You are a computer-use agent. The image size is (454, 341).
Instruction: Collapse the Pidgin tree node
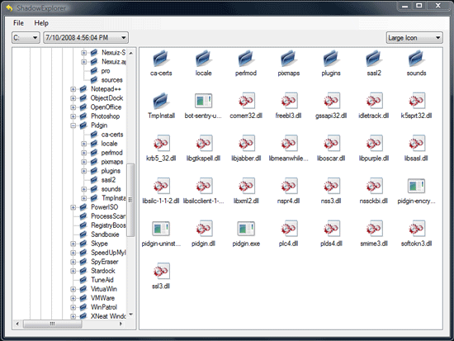tap(73, 126)
